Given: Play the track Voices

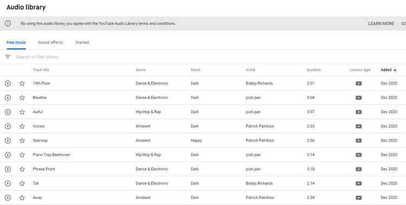Looking at the screenshot, I should [8, 126].
